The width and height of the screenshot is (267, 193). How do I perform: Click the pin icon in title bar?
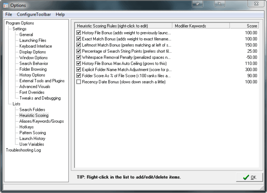point(198,4)
